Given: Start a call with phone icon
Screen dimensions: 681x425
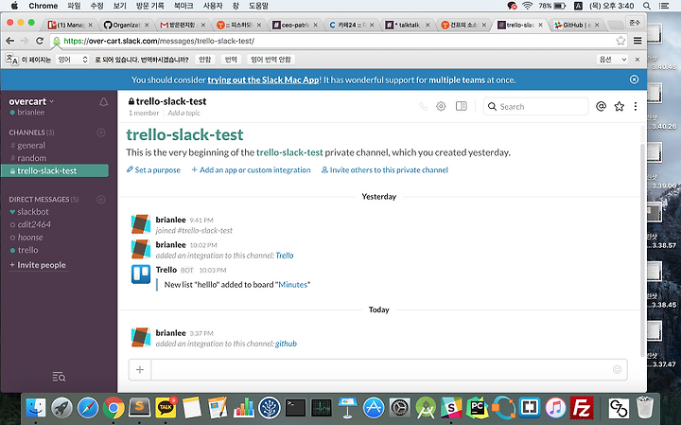Looking at the screenshot, I should point(423,106).
